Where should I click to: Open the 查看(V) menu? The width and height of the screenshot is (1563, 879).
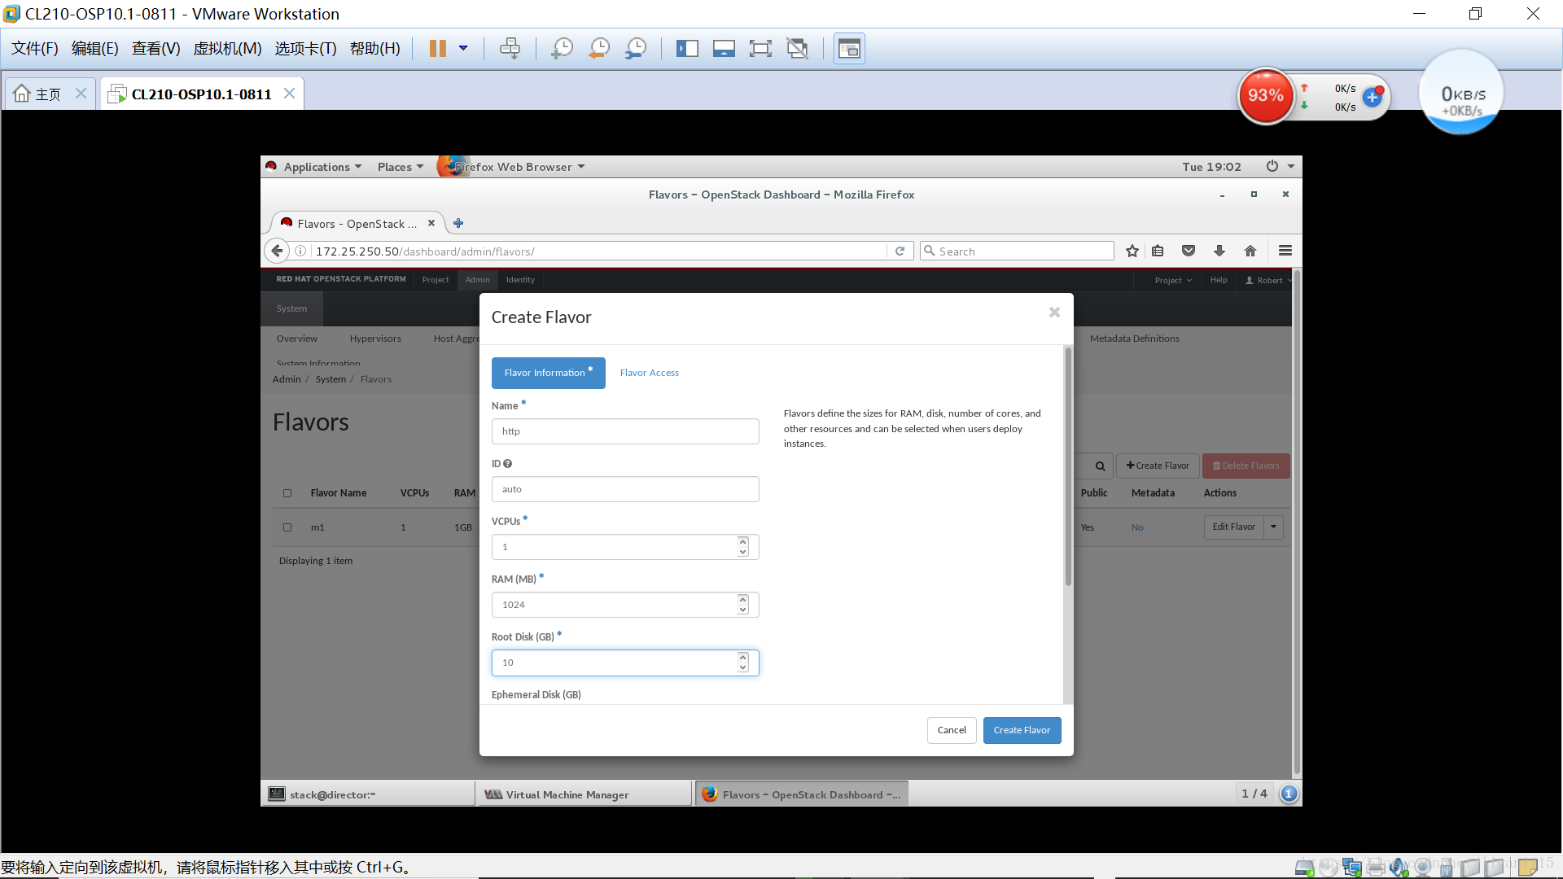[x=155, y=49]
